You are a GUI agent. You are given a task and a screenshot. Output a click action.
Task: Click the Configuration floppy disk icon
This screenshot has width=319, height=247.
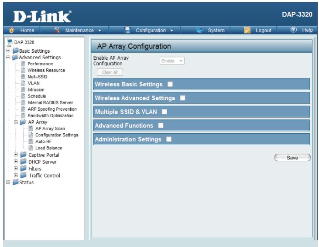tap(127, 30)
